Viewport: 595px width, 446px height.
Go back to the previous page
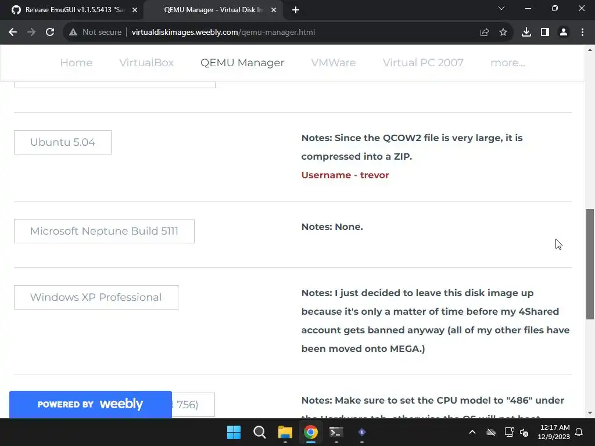tap(13, 33)
